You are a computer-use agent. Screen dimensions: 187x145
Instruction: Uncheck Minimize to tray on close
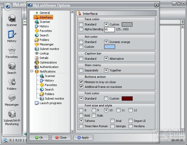[x=81, y=82]
